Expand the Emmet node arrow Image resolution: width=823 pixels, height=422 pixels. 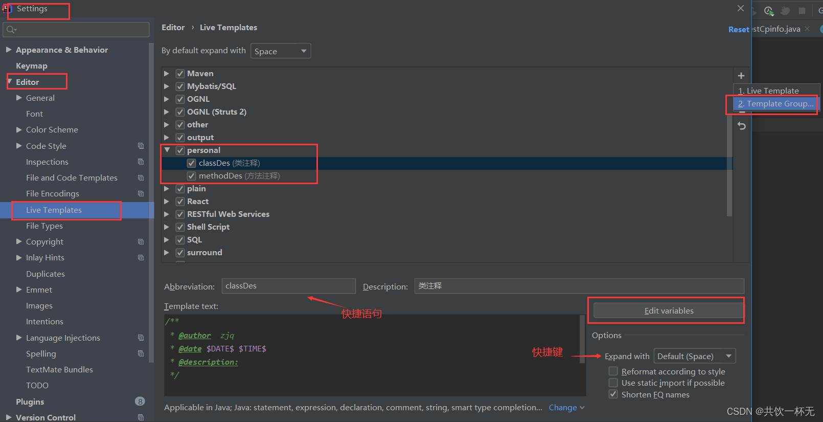click(x=19, y=290)
